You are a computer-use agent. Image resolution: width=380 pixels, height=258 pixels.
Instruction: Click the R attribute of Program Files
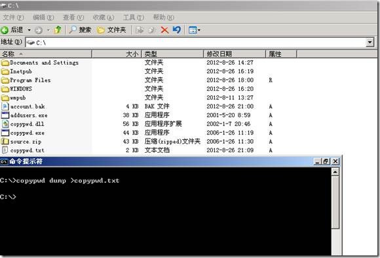(x=271, y=80)
